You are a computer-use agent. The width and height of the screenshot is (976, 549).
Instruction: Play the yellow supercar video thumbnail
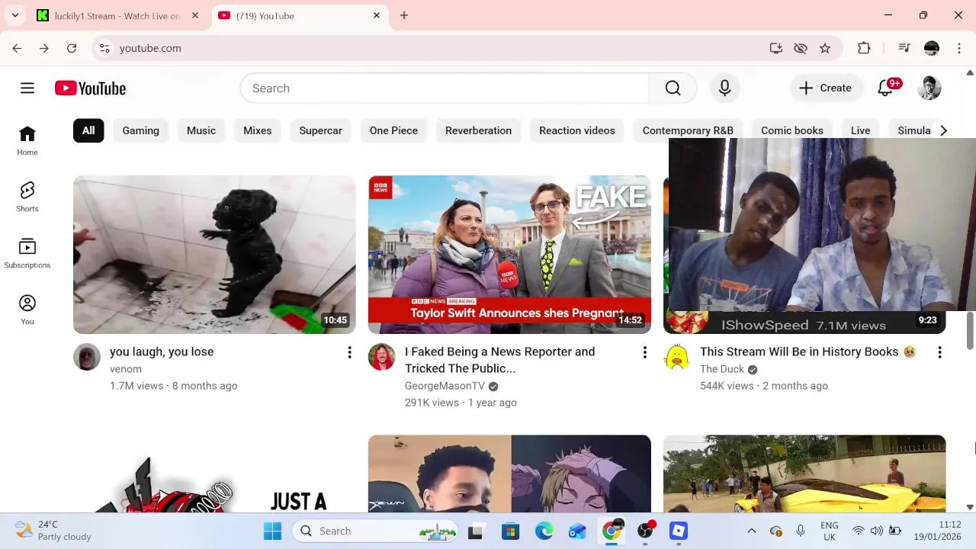tap(804, 474)
